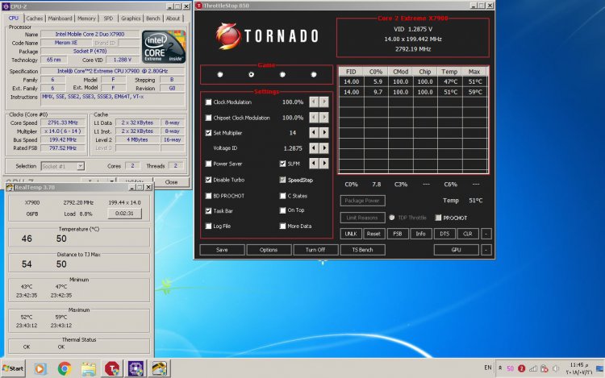Select the first Game profile radio button
This screenshot has width=605, height=378.
(x=220, y=74)
